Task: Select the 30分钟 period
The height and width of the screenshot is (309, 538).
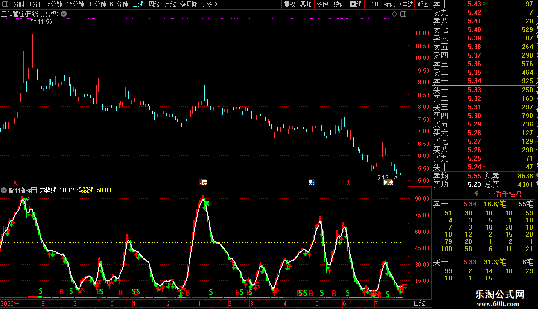Action: 97,4
